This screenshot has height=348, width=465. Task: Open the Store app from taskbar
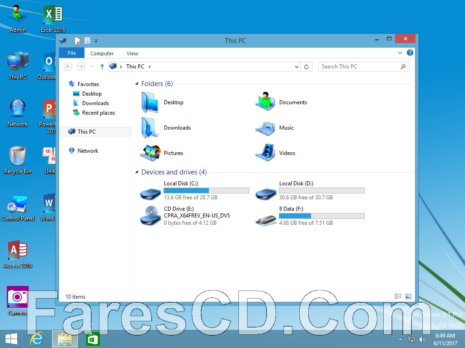[93, 339]
